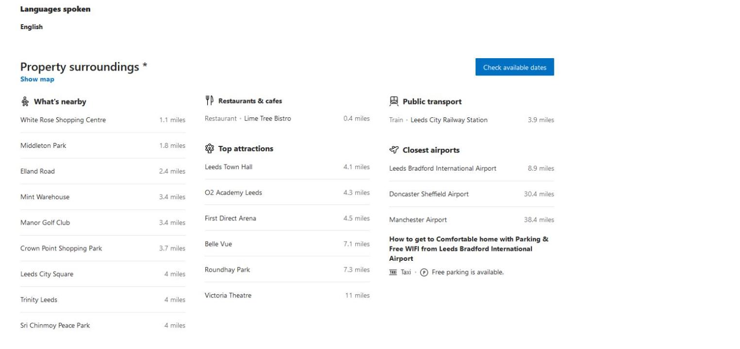The height and width of the screenshot is (349, 740).
Task: Click the Top attractions ferris wheel icon
Action: click(x=209, y=149)
